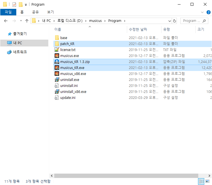Open the 공유 ribbon tab
Screen dimensions: 212x185
click(x=35, y=12)
